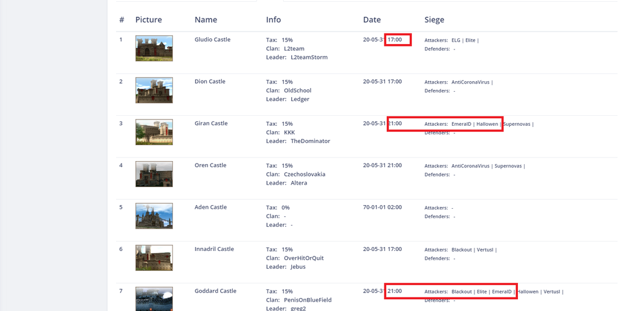Click the Name column header

pyautogui.click(x=206, y=20)
